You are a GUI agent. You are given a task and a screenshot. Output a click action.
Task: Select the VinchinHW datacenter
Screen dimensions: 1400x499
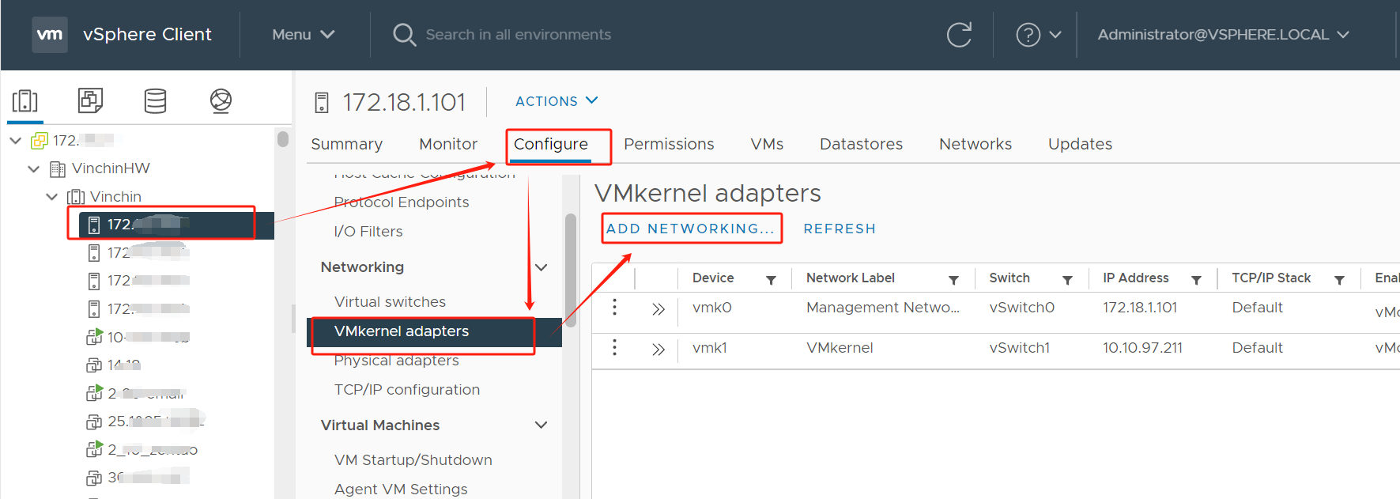[x=111, y=168]
